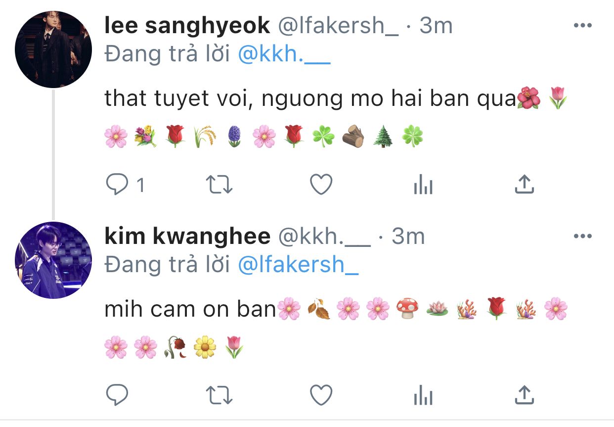Open tweet text 'mih cam on ban'
614x427 pixels.
pos(190,309)
